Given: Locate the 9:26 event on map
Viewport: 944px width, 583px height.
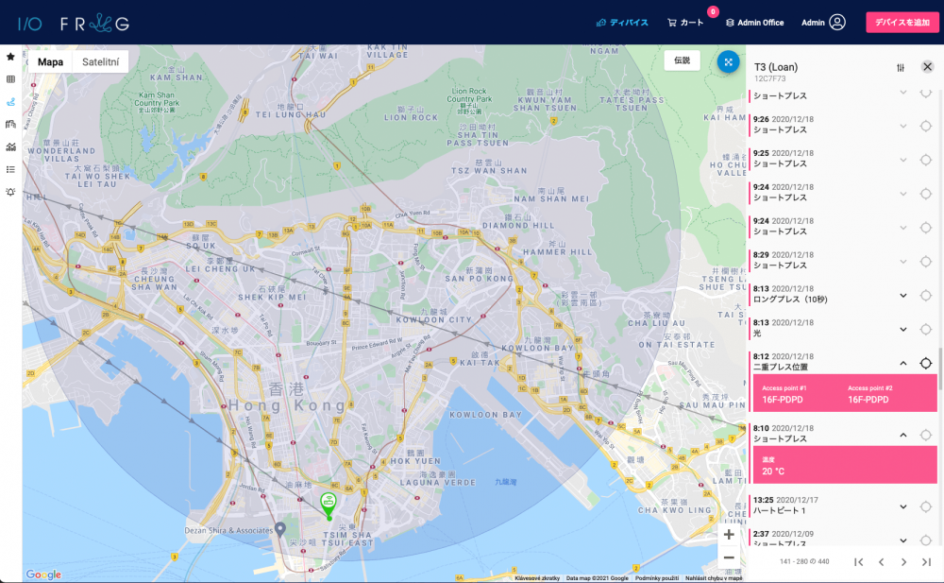Looking at the screenshot, I should (x=925, y=126).
